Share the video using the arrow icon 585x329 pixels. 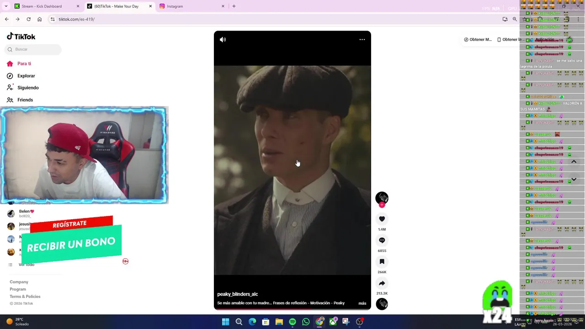coord(382,283)
